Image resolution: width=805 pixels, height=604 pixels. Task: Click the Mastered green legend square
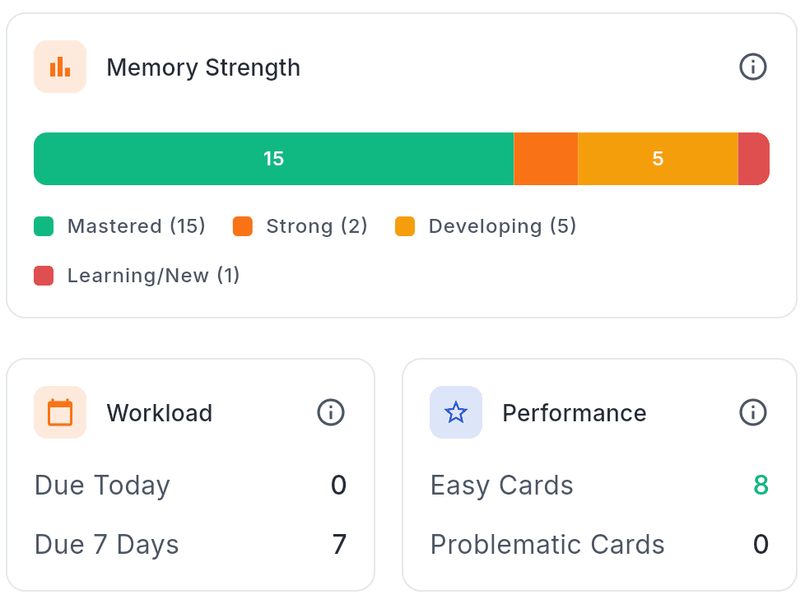pos(44,225)
